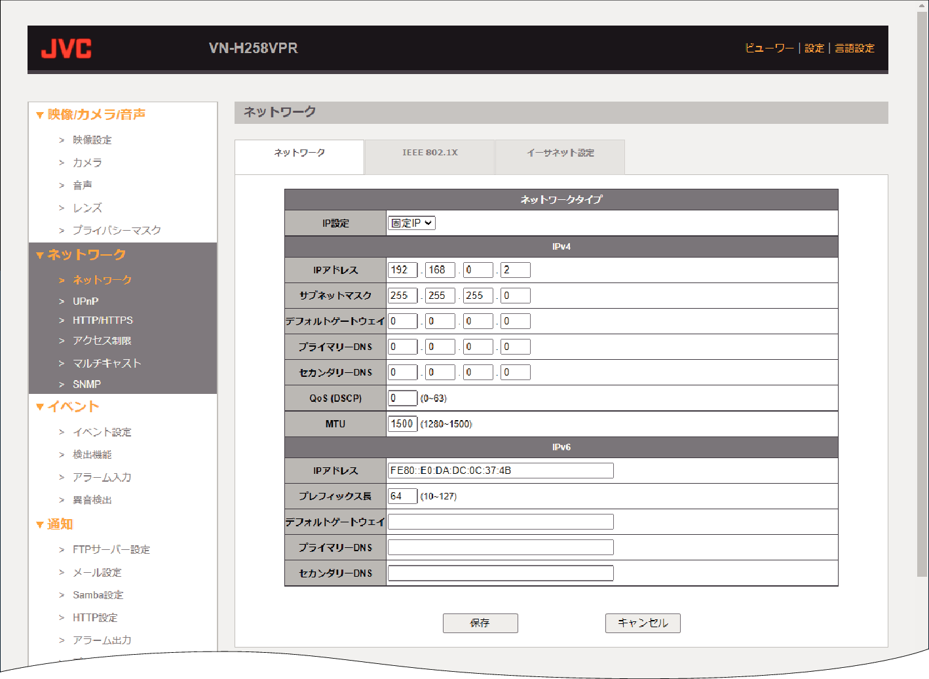Collapse the 通知 section triangle
Image resolution: width=929 pixels, height=679 pixels.
(x=40, y=524)
